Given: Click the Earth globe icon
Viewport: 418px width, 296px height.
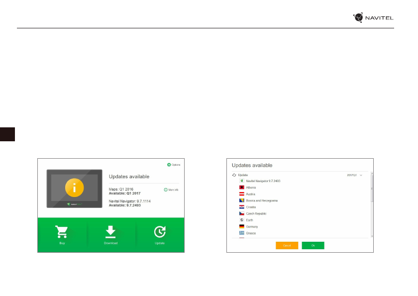Looking at the screenshot, I should (x=241, y=220).
